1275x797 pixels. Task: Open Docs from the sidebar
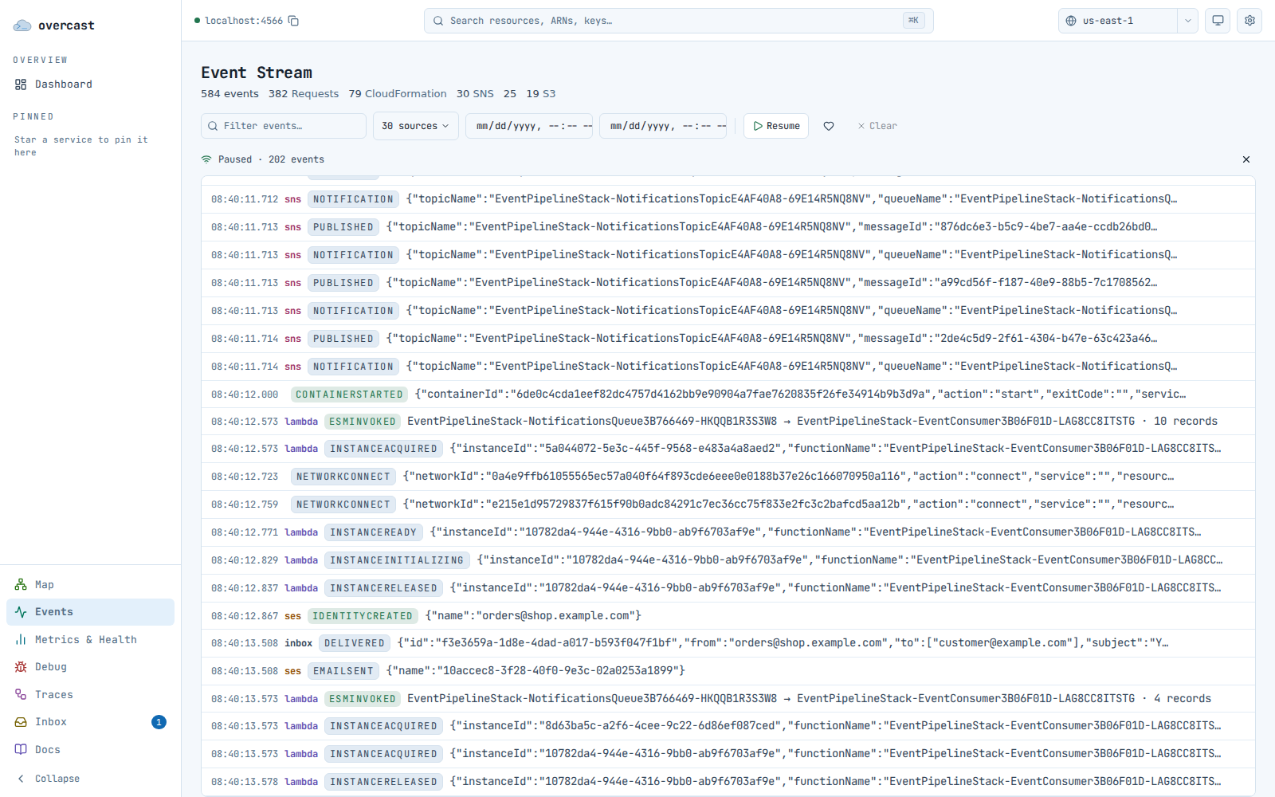click(90, 750)
